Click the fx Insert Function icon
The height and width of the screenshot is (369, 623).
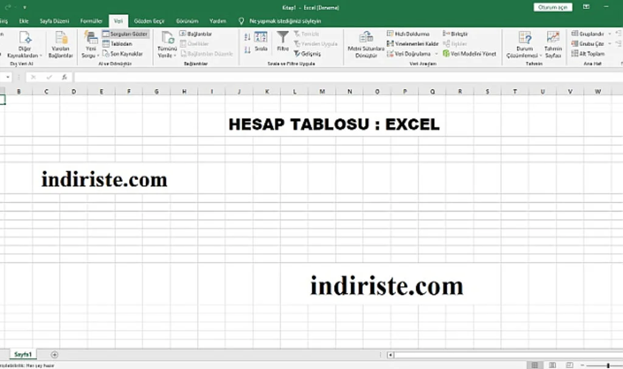click(x=64, y=77)
